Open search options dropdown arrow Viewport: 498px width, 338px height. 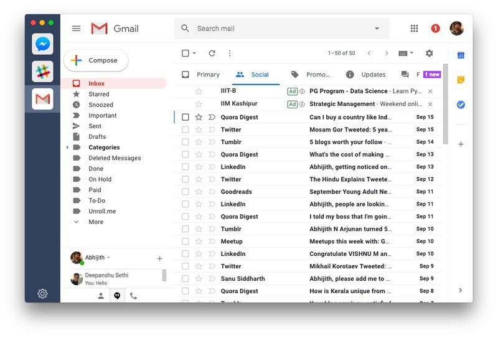(377, 29)
